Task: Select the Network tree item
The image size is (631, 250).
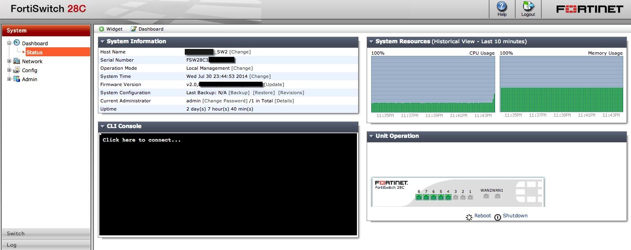Action: [x=32, y=61]
